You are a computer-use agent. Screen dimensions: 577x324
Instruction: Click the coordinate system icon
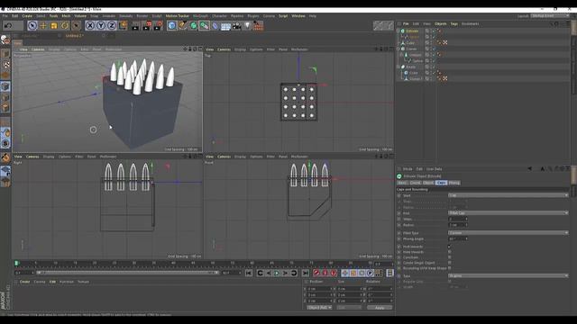coord(123,25)
